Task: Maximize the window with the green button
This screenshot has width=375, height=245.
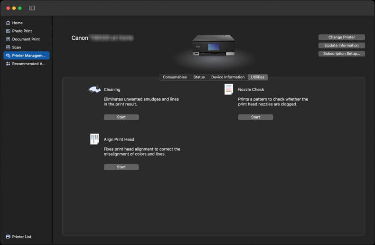Action: click(x=20, y=8)
